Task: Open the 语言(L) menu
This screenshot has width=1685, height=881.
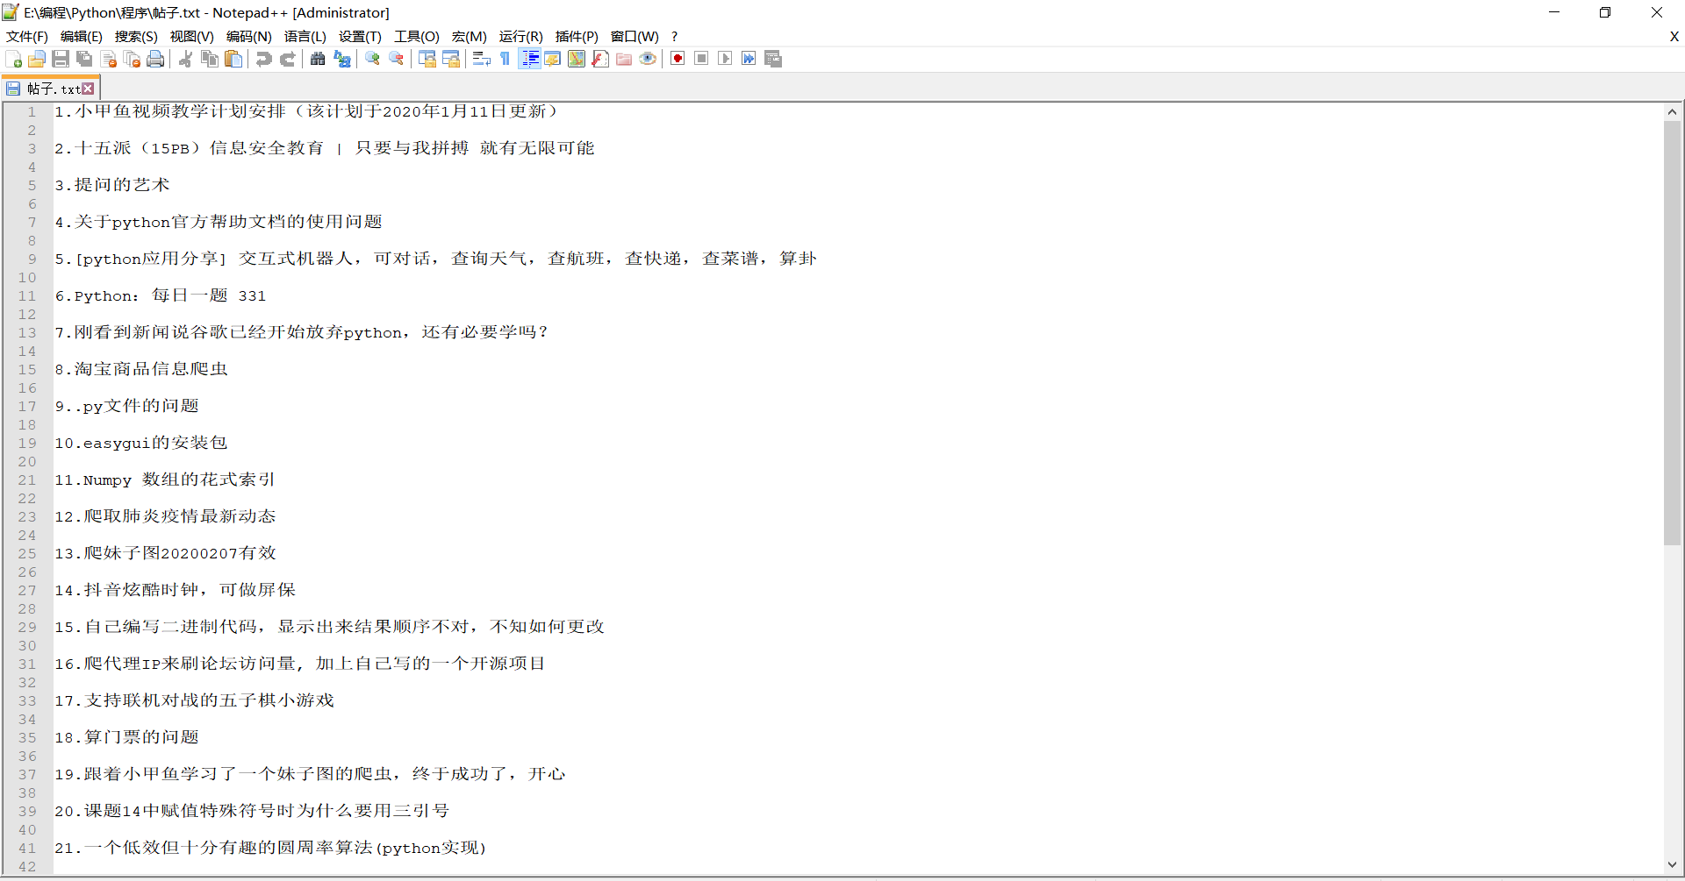Action: click(305, 36)
